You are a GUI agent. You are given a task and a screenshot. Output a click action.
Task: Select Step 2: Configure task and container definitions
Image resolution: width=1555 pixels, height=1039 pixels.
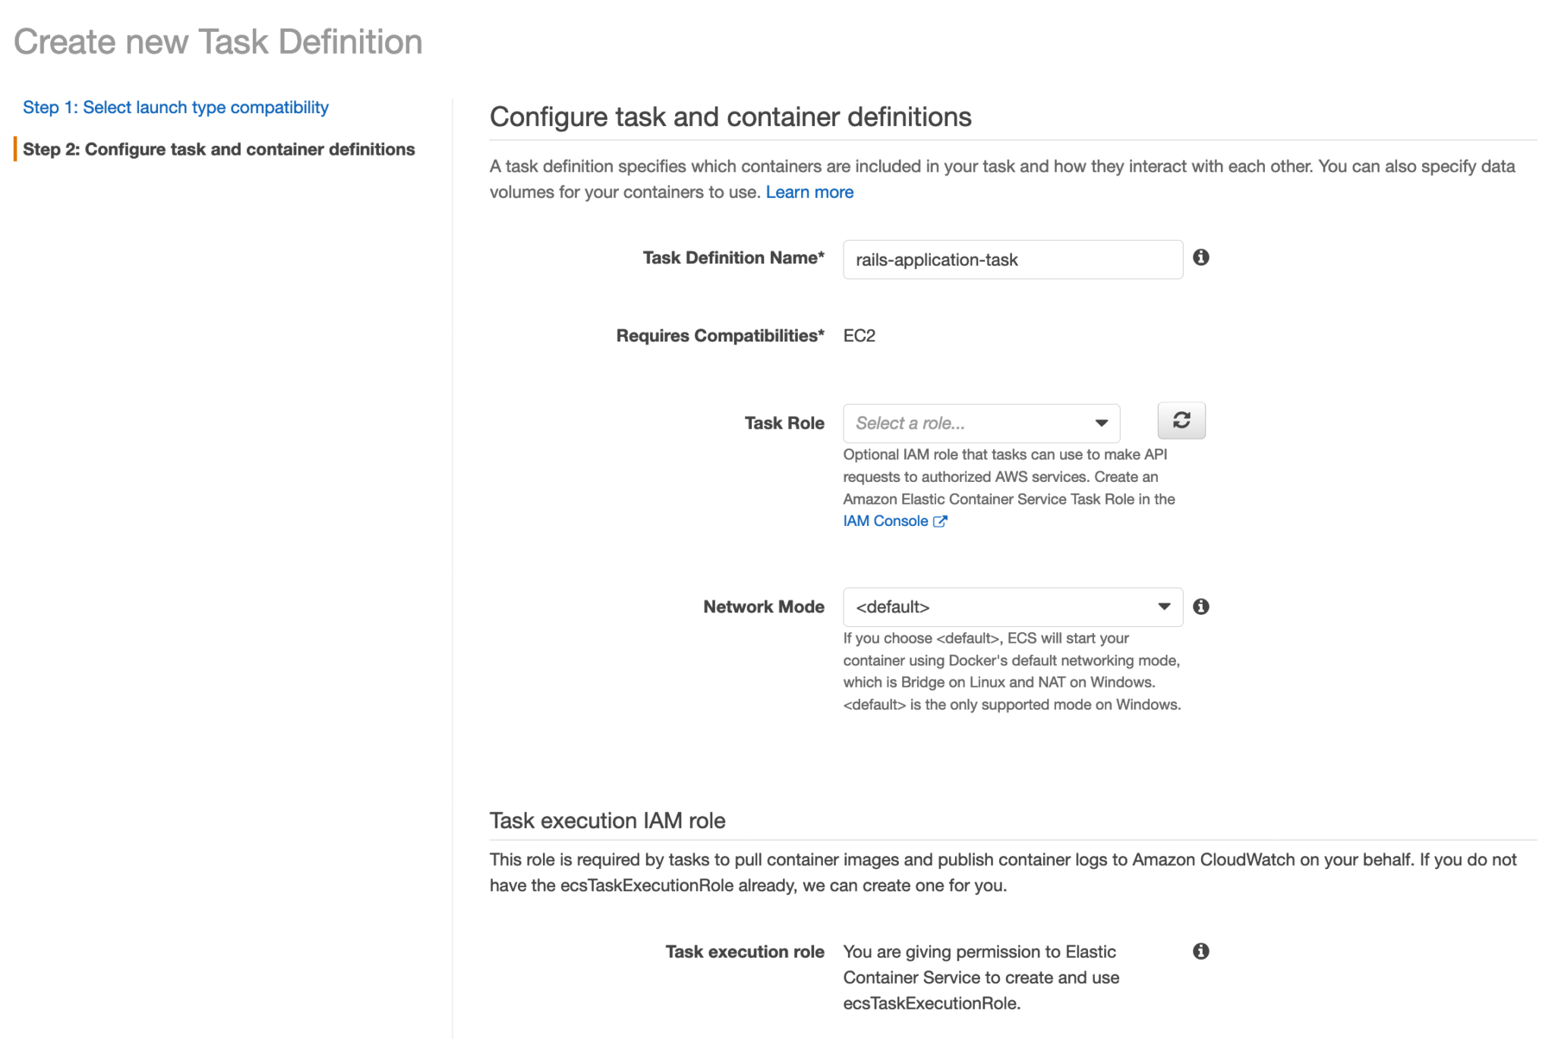click(x=220, y=150)
